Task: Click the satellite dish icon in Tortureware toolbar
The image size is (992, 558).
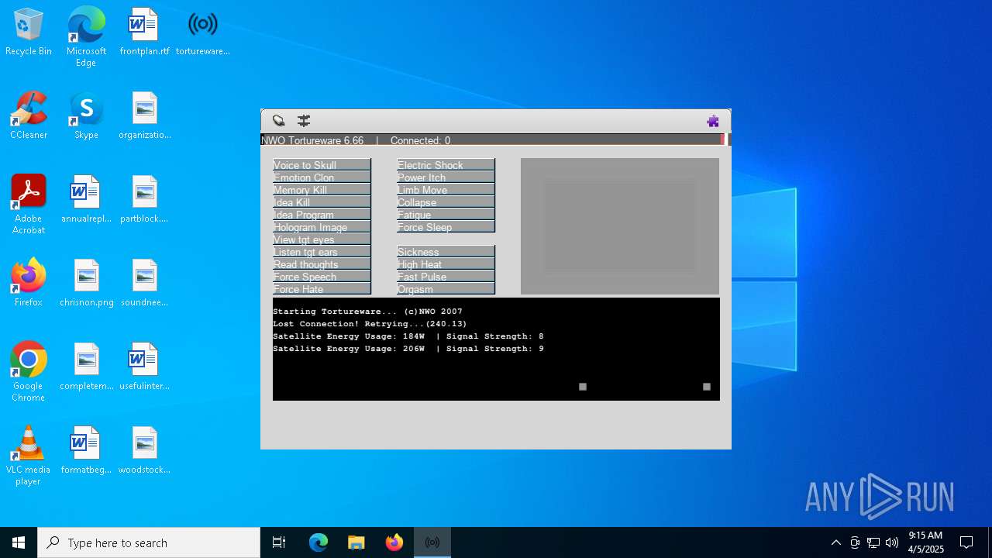Action: click(x=279, y=120)
